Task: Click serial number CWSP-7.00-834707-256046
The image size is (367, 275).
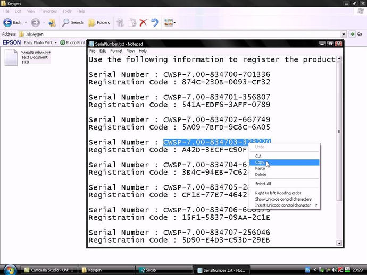Action: click(216, 232)
